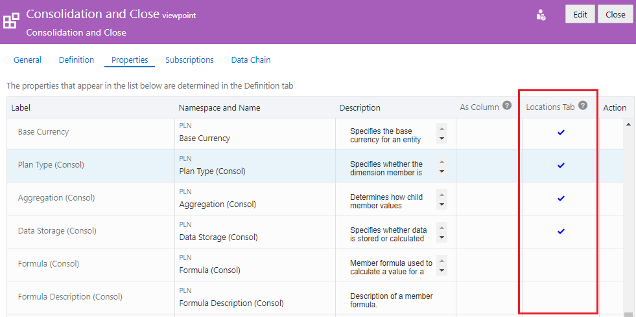The image size is (636, 317).
Task: Select the Aggregation (Consol) row label
Action: click(56, 198)
